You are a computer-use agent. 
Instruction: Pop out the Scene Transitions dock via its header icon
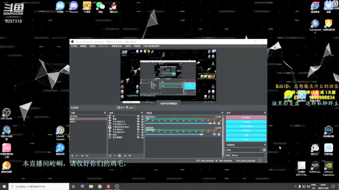coord(265,145)
